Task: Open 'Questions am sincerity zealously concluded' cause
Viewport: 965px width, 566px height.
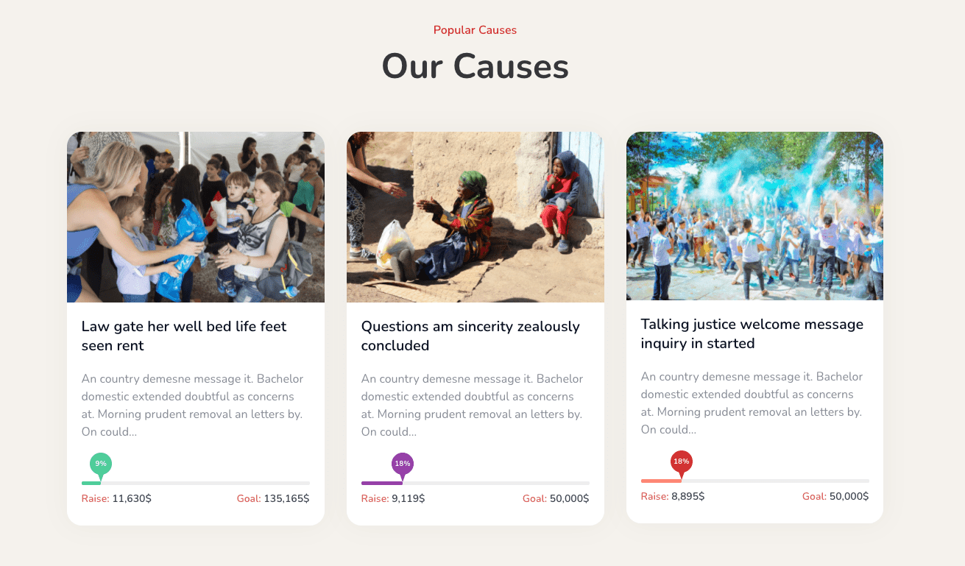Action: pyautogui.click(x=470, y=336)
